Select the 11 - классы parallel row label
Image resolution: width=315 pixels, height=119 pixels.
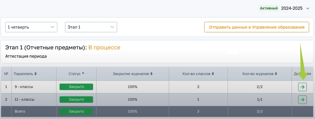click(24, 100)
